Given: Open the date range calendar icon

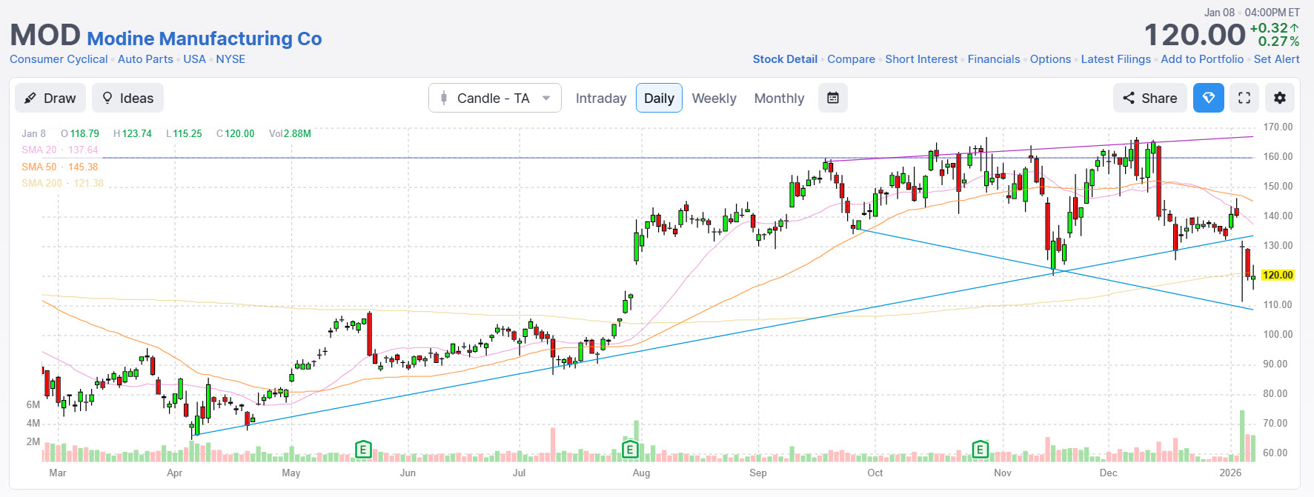Looking at the screenshot, I should pos(832,99).
